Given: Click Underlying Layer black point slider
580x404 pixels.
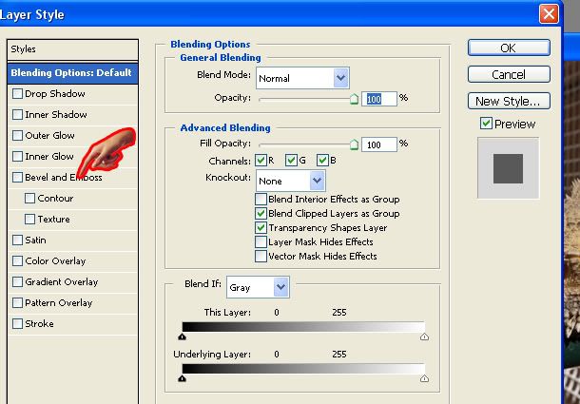Looking at the screenshot, I should pyautogui.click(x=182, y=378).
